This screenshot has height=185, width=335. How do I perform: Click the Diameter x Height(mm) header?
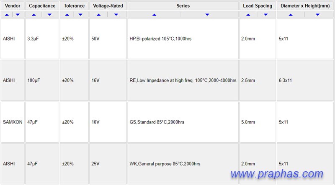click(305, 6)
